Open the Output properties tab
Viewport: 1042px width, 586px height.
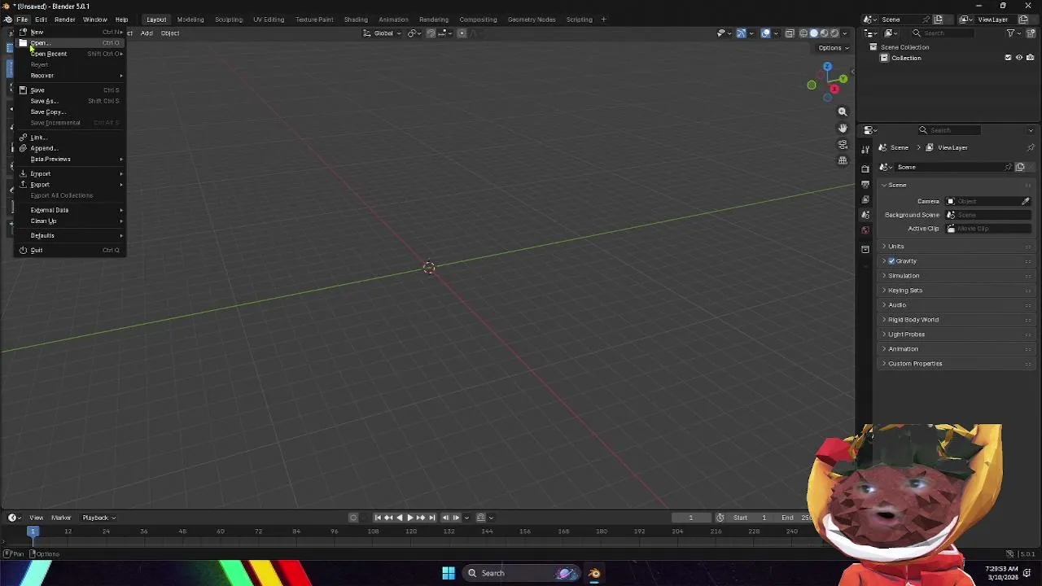point(865,184)
